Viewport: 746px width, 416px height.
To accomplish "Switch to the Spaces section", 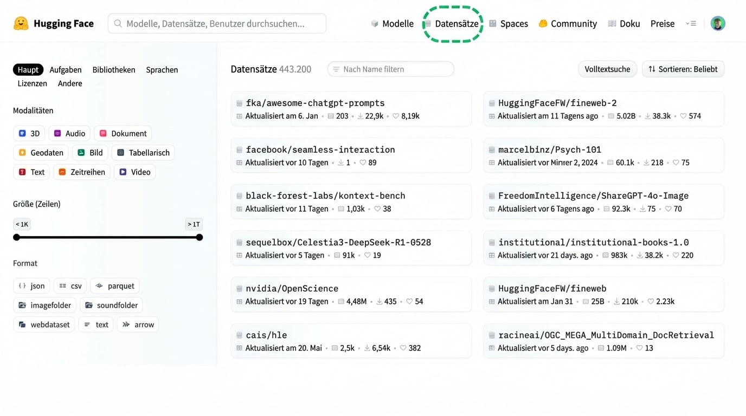I will tap(509, 23).
